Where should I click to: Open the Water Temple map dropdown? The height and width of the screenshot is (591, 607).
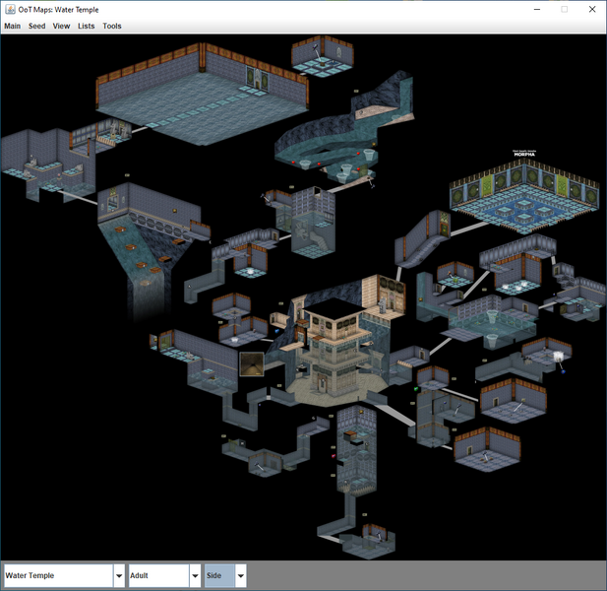pos(119,575)
